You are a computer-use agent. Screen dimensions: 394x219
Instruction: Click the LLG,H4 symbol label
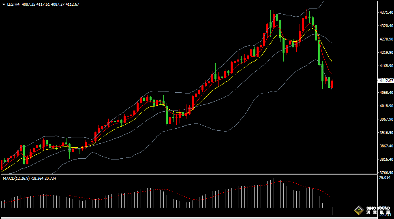(x=13, y=4)
